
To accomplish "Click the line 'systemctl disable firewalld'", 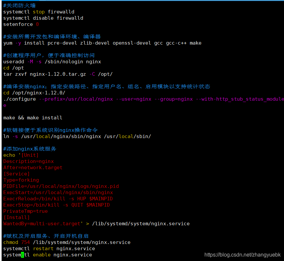I will [x=43, y=18].
